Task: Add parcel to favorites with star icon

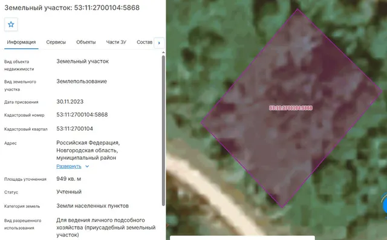Action: pyautogui.click(x=11, y=24)
